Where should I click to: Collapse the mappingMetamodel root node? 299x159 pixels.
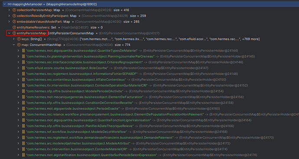point(4,4)
